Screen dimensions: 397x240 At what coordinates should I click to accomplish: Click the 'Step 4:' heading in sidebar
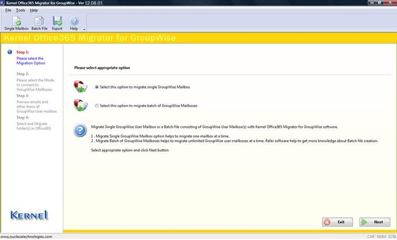(23, 117)
